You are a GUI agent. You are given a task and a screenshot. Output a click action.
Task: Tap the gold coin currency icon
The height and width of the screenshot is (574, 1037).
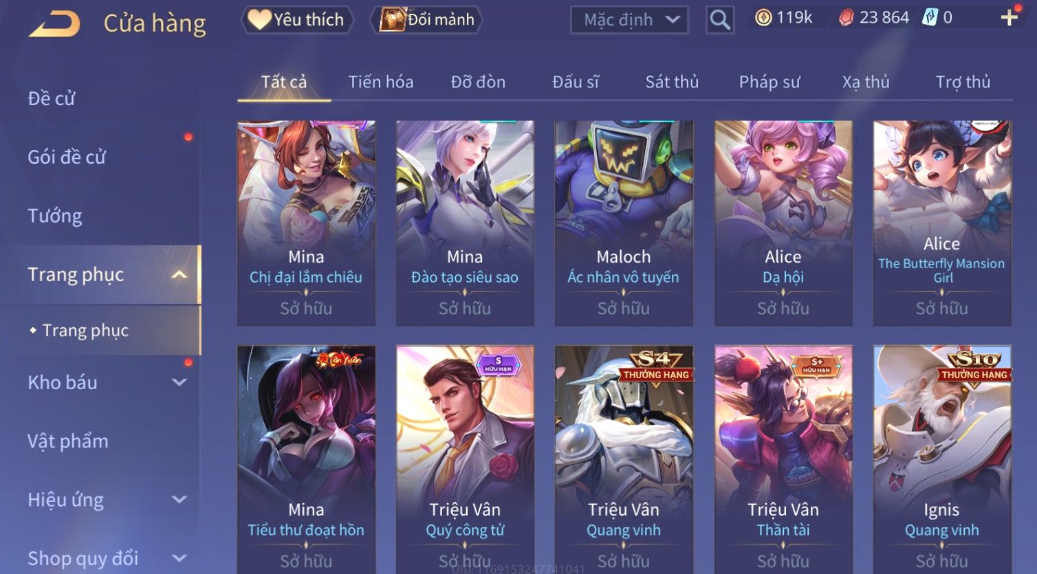coord(763,18)
